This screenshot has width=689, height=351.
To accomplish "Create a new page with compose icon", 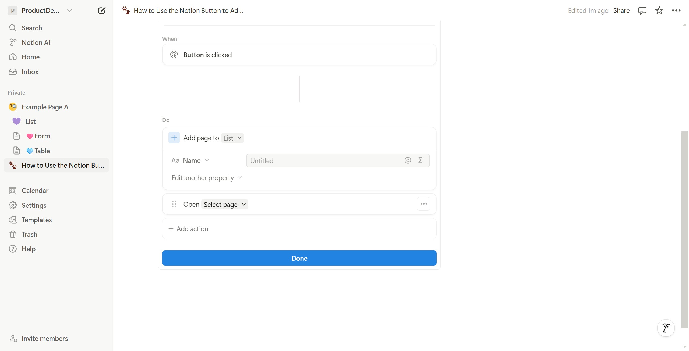I will point(102,10).
